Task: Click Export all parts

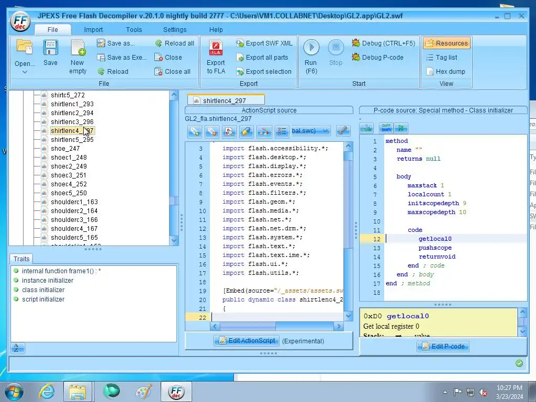Action: click(x=262, y=58)
